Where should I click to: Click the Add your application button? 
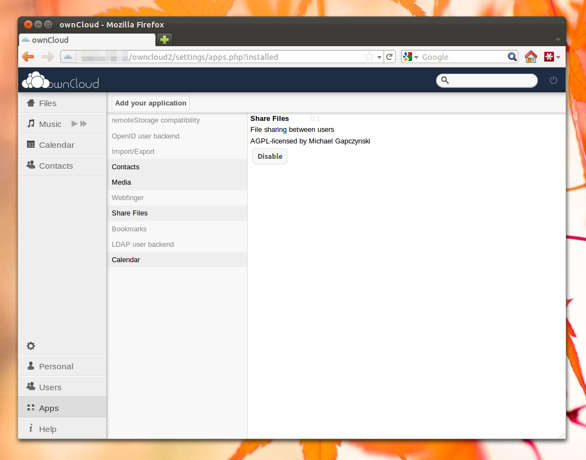point(151,103)
